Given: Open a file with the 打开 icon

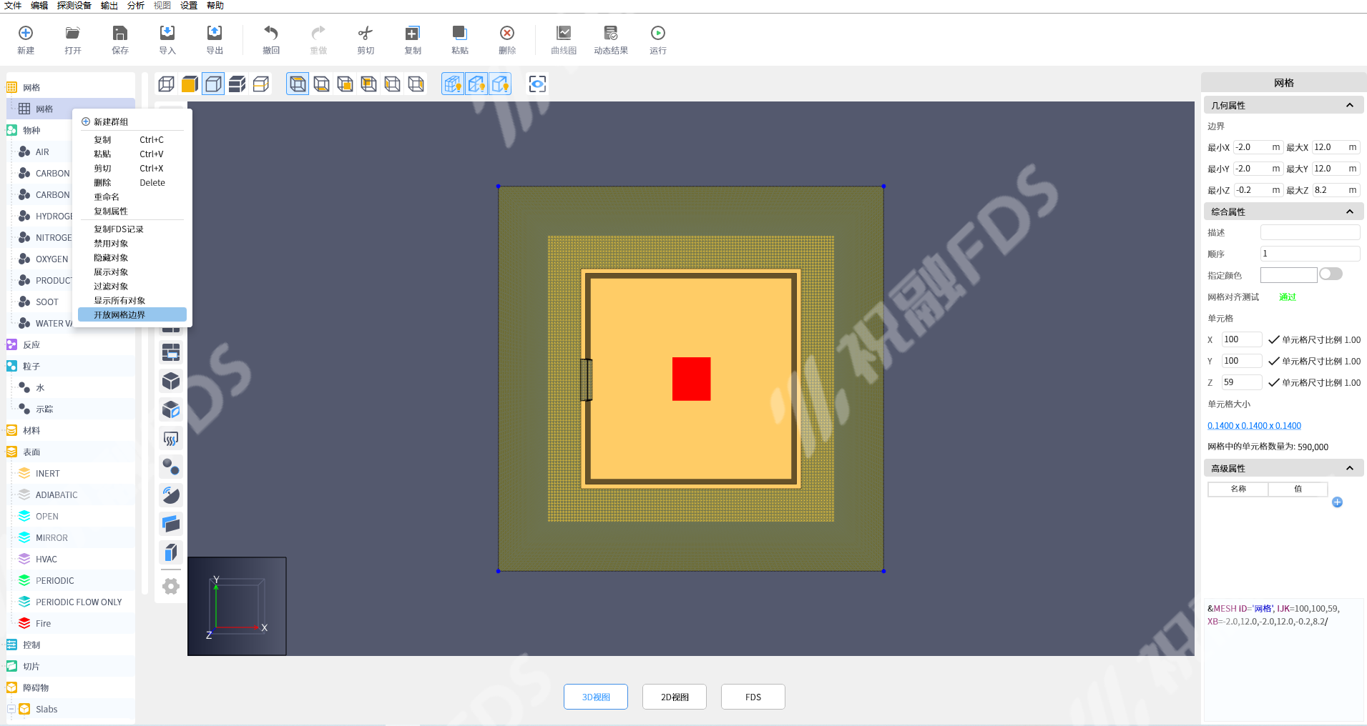Looking at the screenshot, I should [73, 33].
